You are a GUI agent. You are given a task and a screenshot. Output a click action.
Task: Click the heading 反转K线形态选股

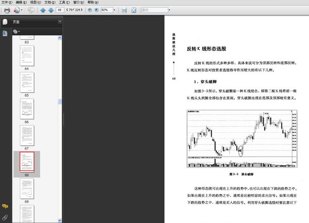coord(207,48)
